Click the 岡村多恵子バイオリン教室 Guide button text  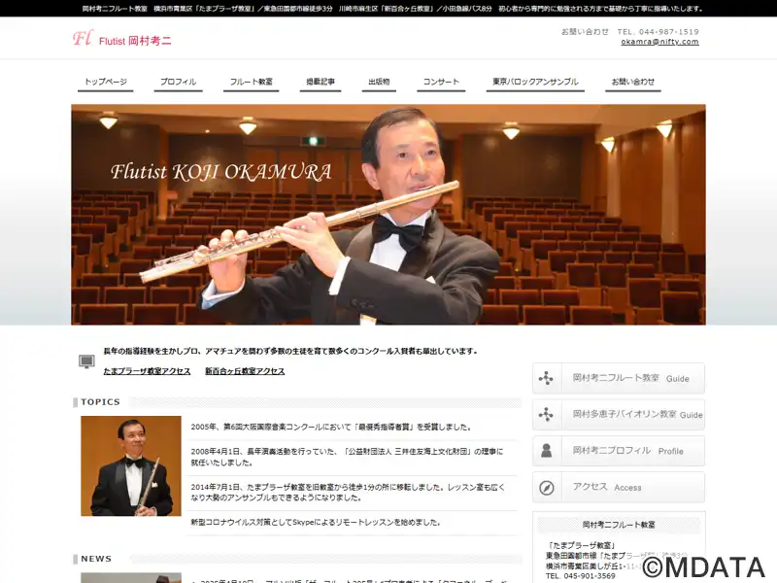click(x=636, y=414)
